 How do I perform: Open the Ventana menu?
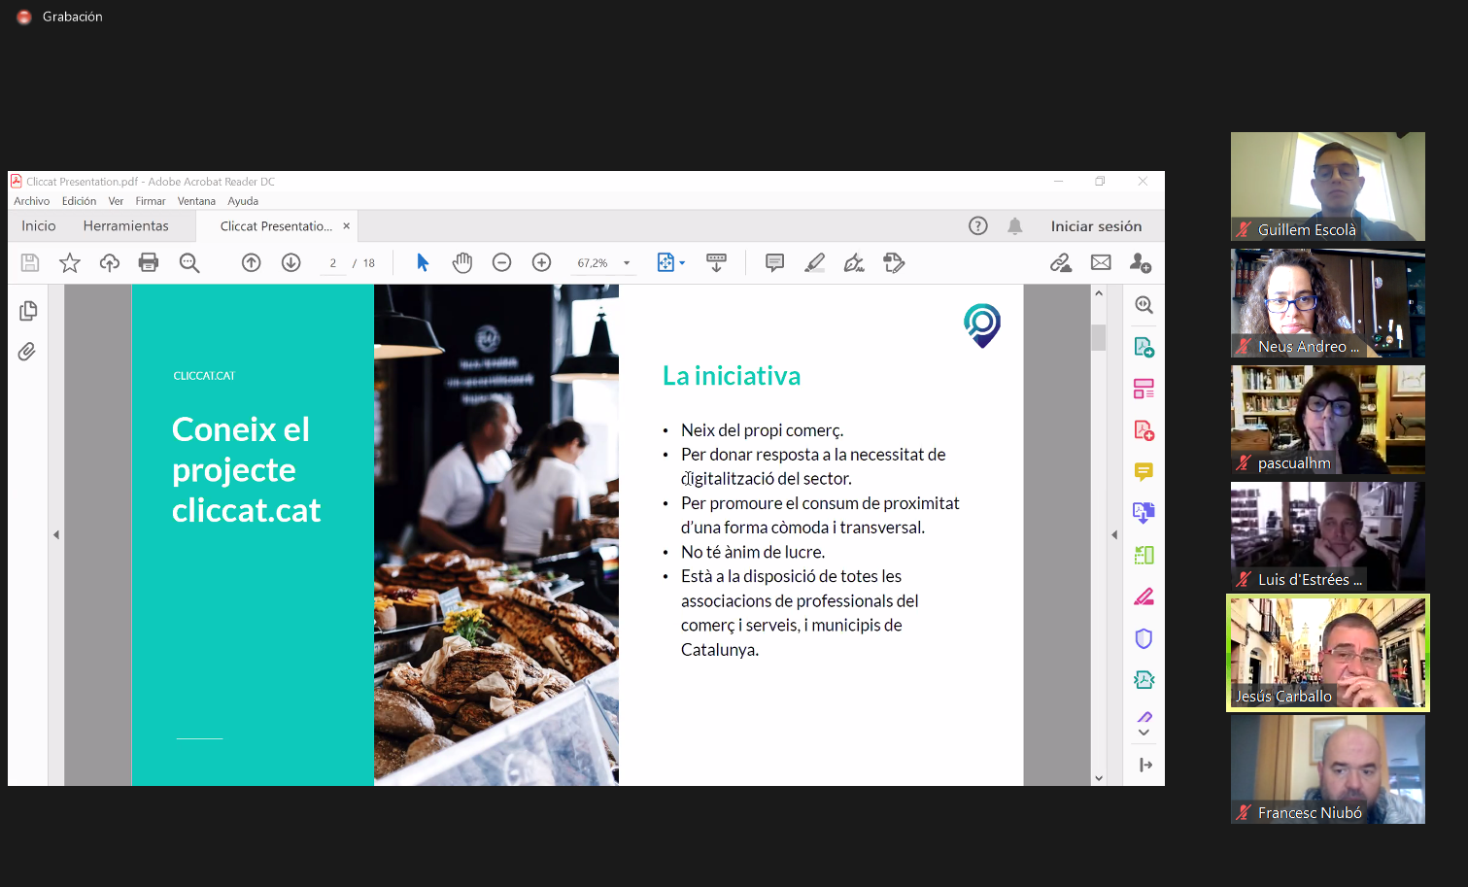196,201
